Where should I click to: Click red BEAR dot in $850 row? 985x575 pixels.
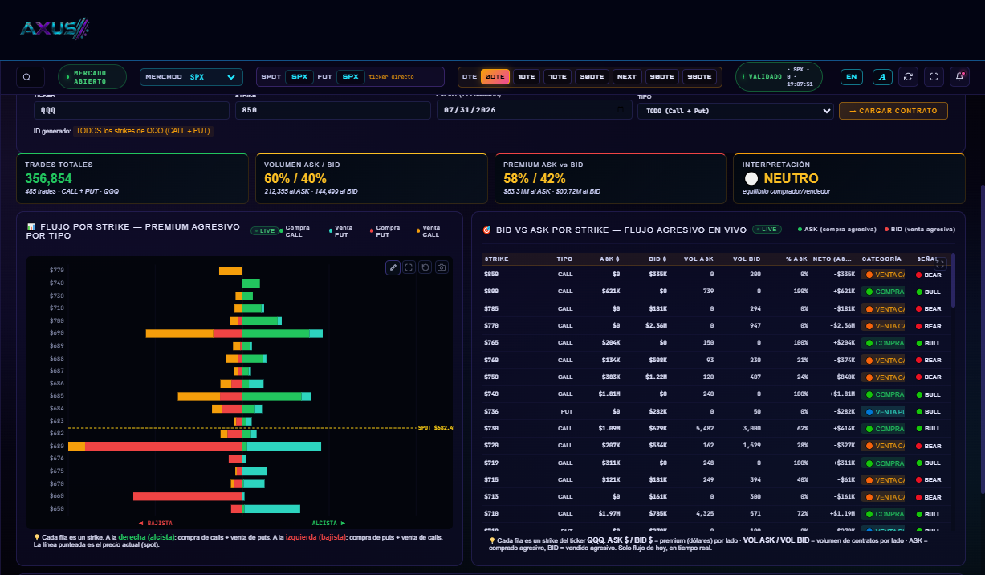tap(919, 275)
